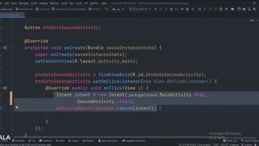This screenshot has height=146, width=259.
Task: Open the Run menu
Action: [72, 3]
